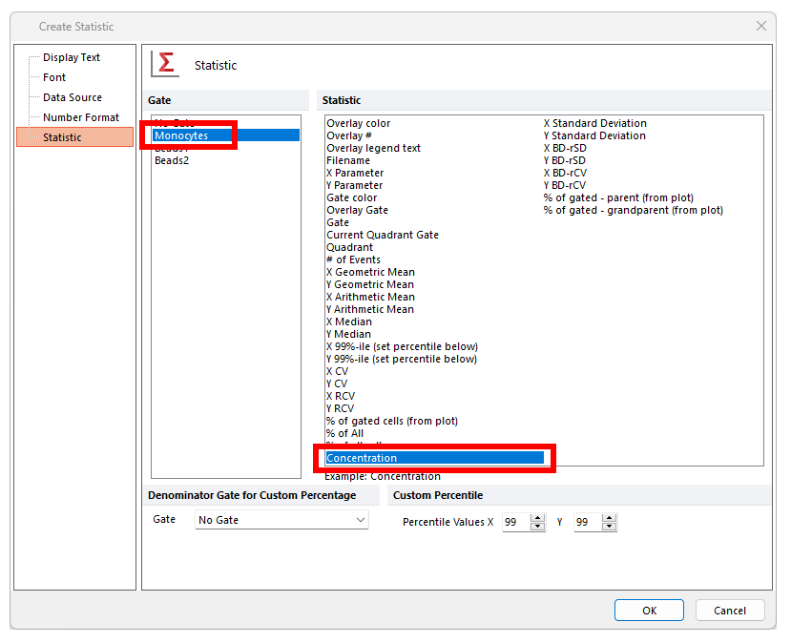Open the Number Format page
The image size is (791, 643).
[x=81, y=117]
